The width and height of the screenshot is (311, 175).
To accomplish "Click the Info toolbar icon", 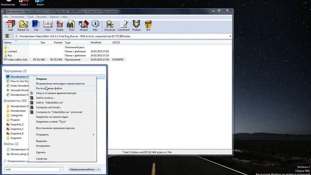I will [95, 26].
